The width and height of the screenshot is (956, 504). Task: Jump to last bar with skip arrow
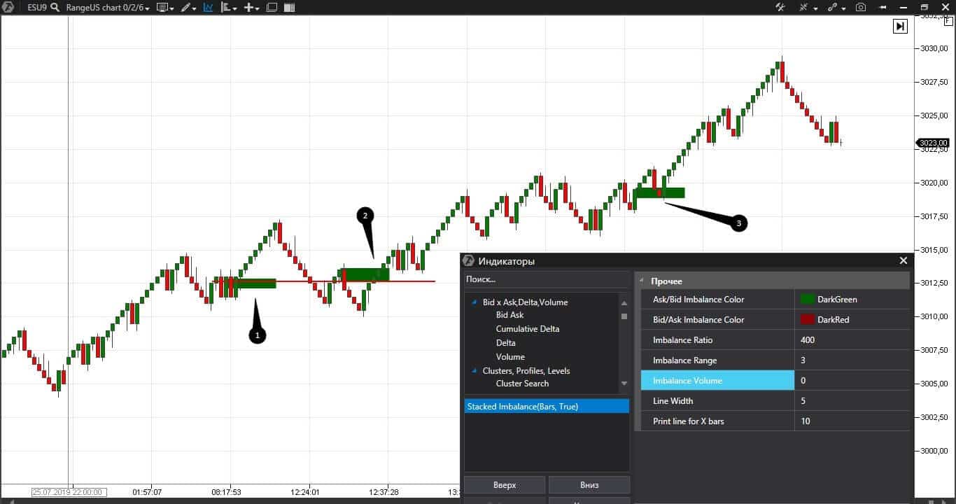point(900,27)
